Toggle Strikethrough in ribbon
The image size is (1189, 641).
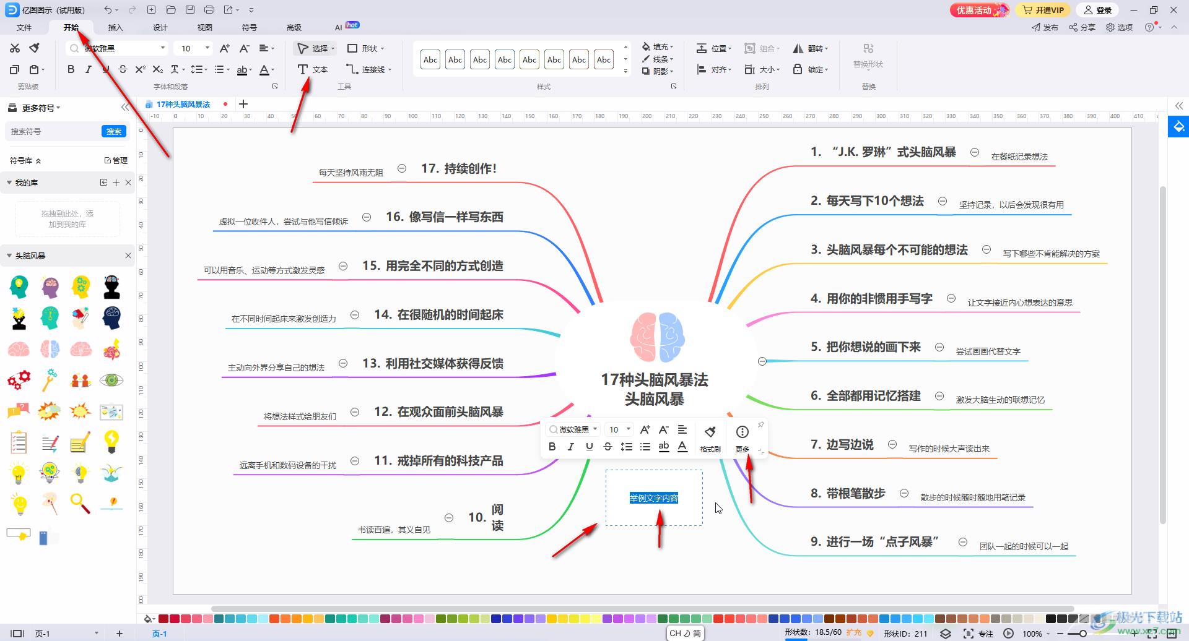(x=123, y=69)
